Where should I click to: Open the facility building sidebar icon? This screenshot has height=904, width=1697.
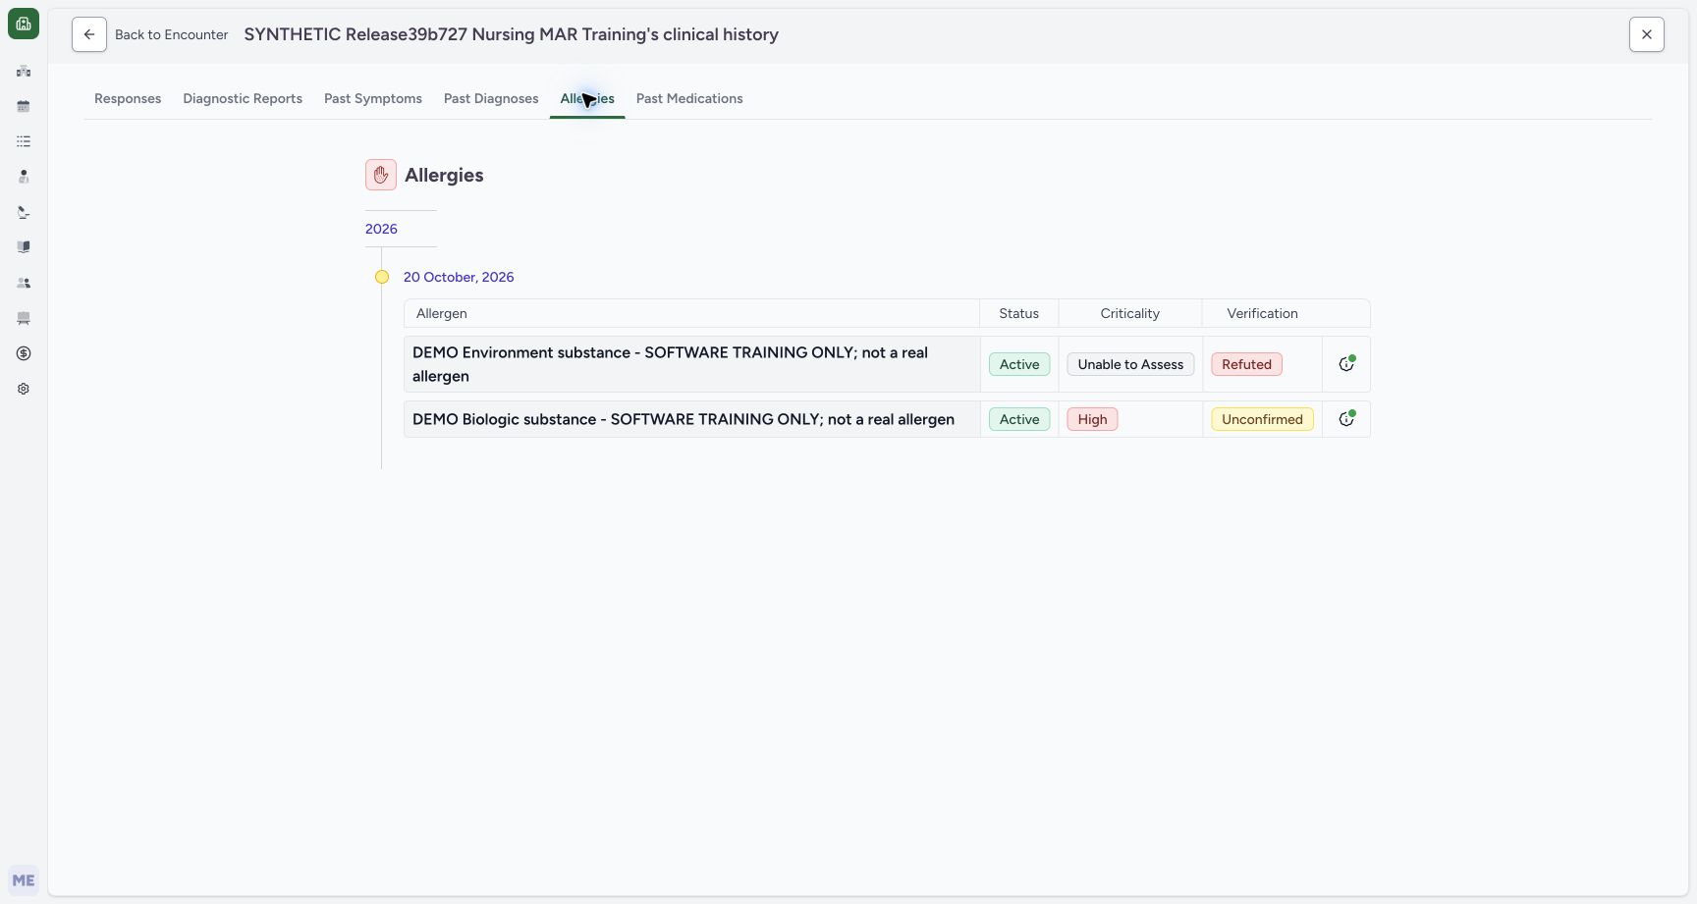pyautogui.click(x=24, y=71)
